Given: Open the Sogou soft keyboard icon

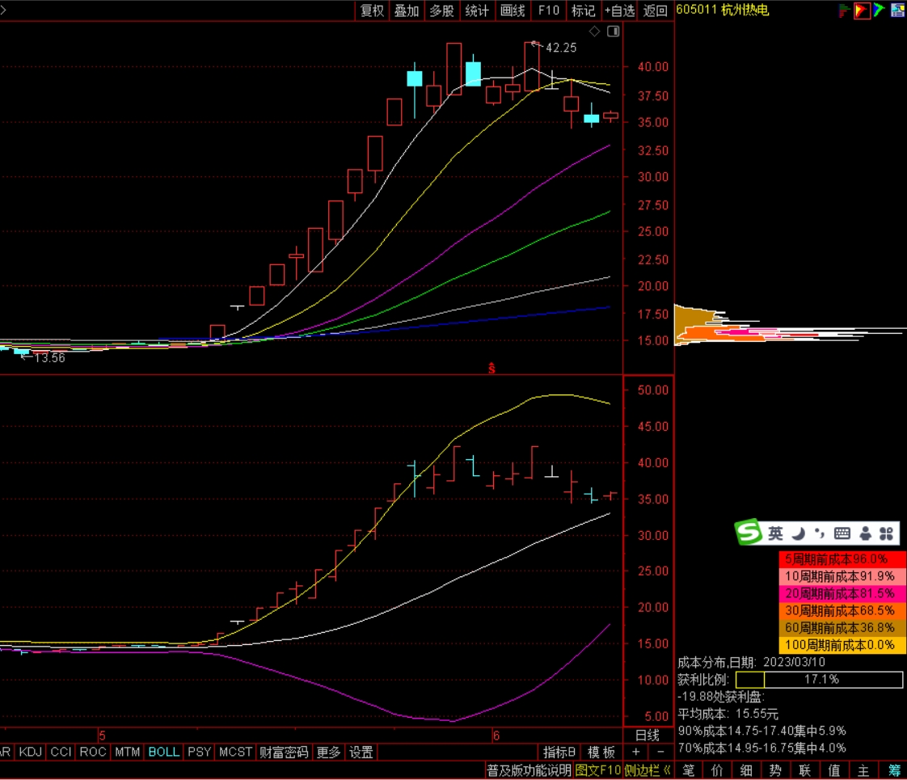Looking at the screenshot, I should pos(842,533).
